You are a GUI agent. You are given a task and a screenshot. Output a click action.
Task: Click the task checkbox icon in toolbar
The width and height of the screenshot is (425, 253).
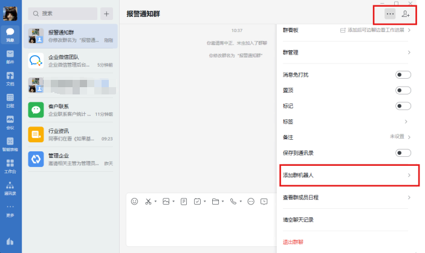coord(197,202)
